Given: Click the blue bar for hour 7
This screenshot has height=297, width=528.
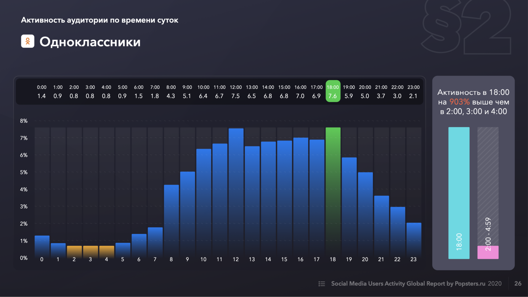Looking at the screenshot, I should click(155, 243).
